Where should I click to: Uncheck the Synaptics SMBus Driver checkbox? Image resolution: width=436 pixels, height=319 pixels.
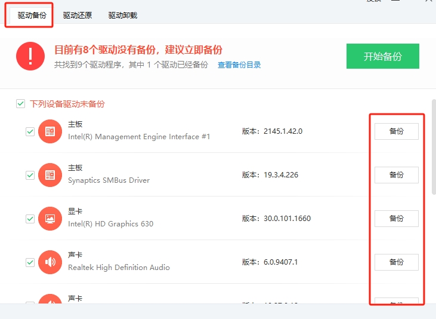30,175
